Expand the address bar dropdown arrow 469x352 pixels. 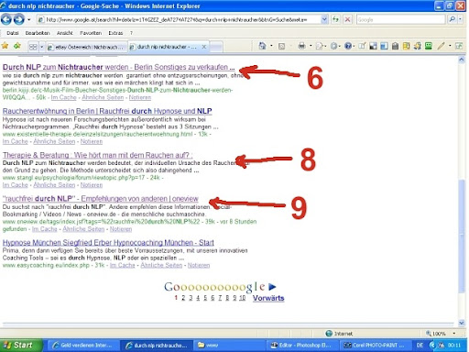tap(324, 19)
